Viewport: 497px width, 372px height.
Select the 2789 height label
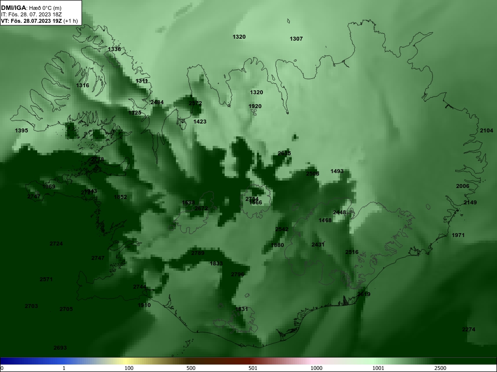(198, 253)
